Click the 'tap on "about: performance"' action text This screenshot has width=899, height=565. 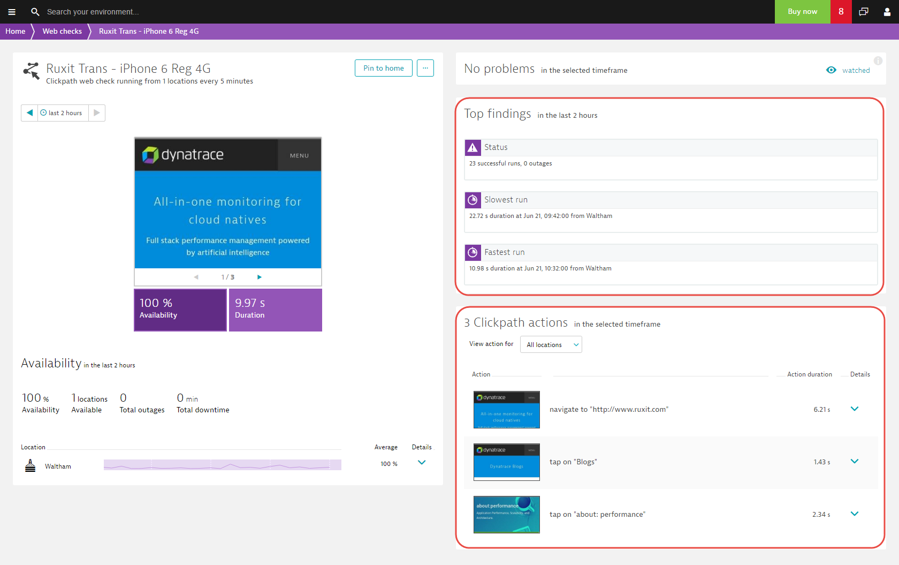tap(597, 514)
